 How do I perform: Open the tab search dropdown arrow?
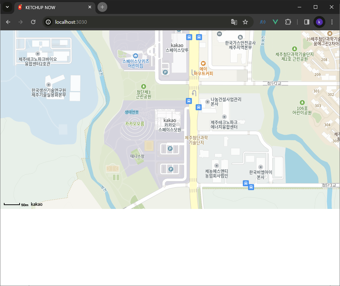(7, 7)
